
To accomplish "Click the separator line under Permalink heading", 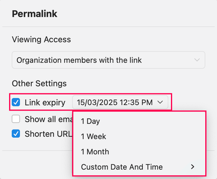I will point(108,27).
